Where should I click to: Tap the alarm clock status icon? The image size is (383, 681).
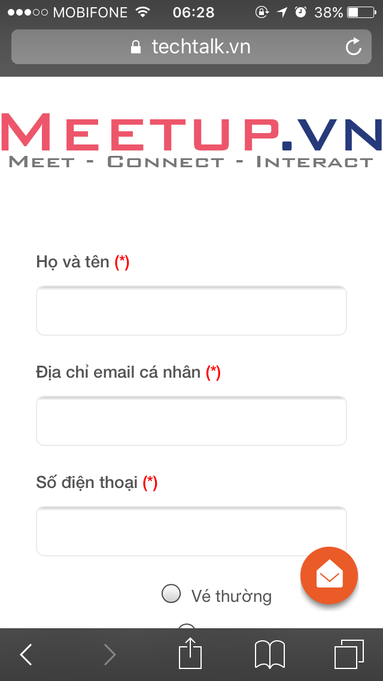point(300,12)
